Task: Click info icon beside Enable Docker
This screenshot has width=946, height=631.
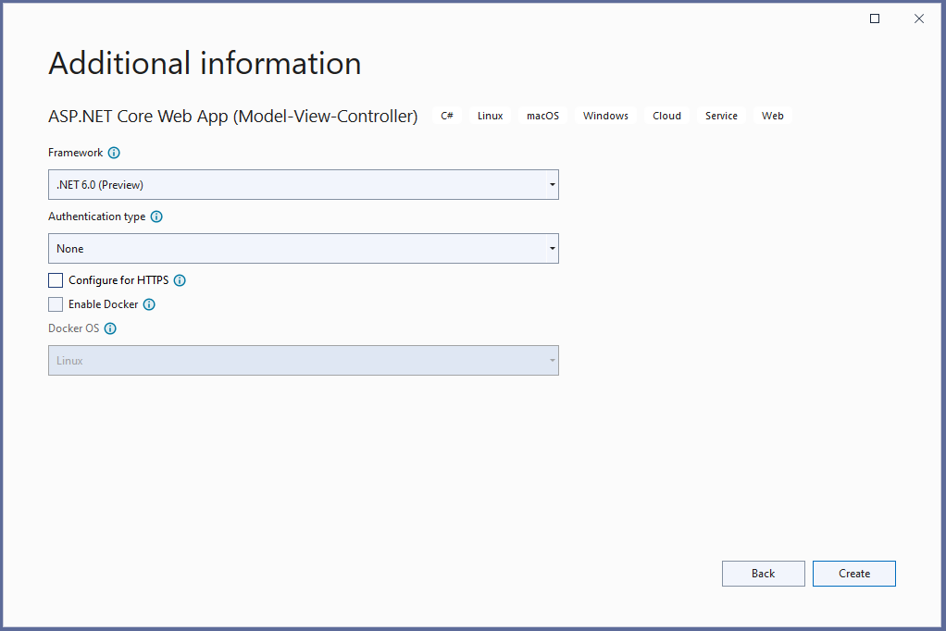Action: 149,304
